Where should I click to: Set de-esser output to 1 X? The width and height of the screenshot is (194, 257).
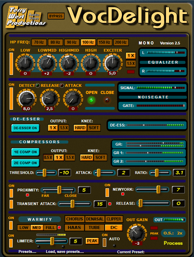tap(53, 128)
